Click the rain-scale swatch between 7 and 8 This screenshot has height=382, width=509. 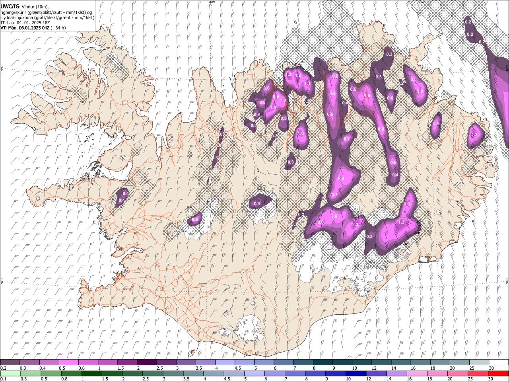(x=295, y=373)
